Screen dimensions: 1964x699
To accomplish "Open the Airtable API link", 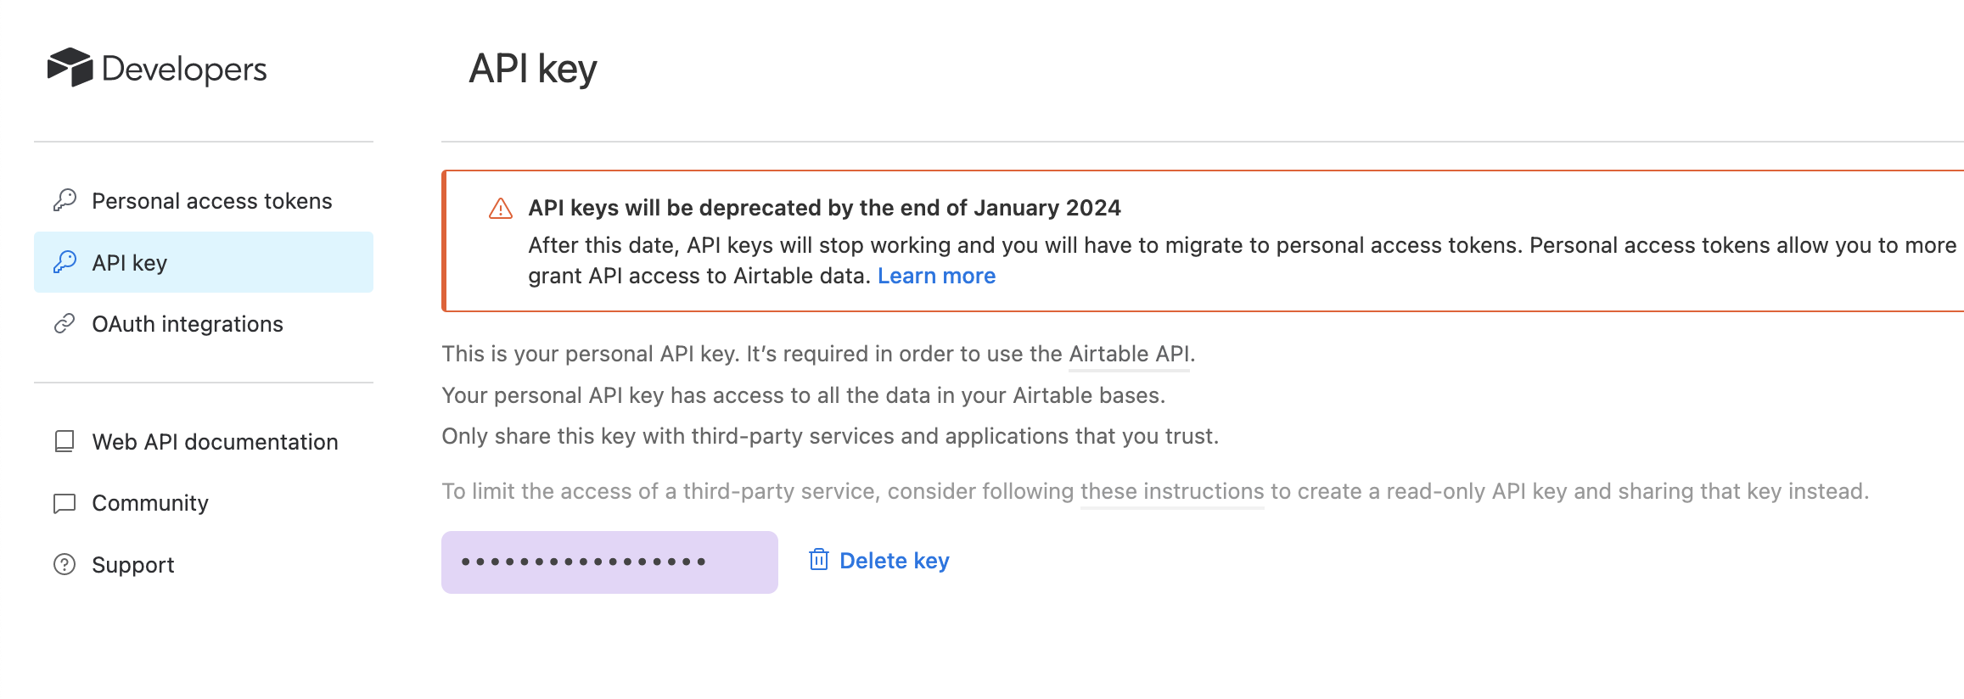I will point(1129,354).
